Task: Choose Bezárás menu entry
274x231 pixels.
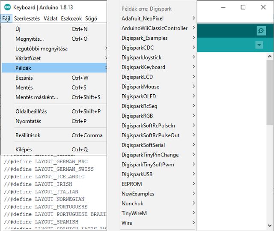Action: click(54, 78)
